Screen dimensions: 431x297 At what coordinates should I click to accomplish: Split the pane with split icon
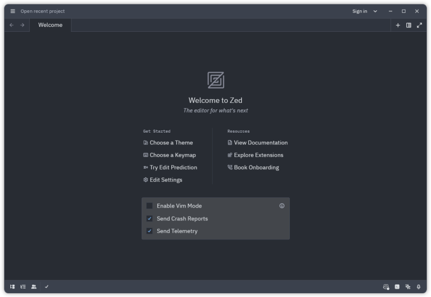coord(408,25)
